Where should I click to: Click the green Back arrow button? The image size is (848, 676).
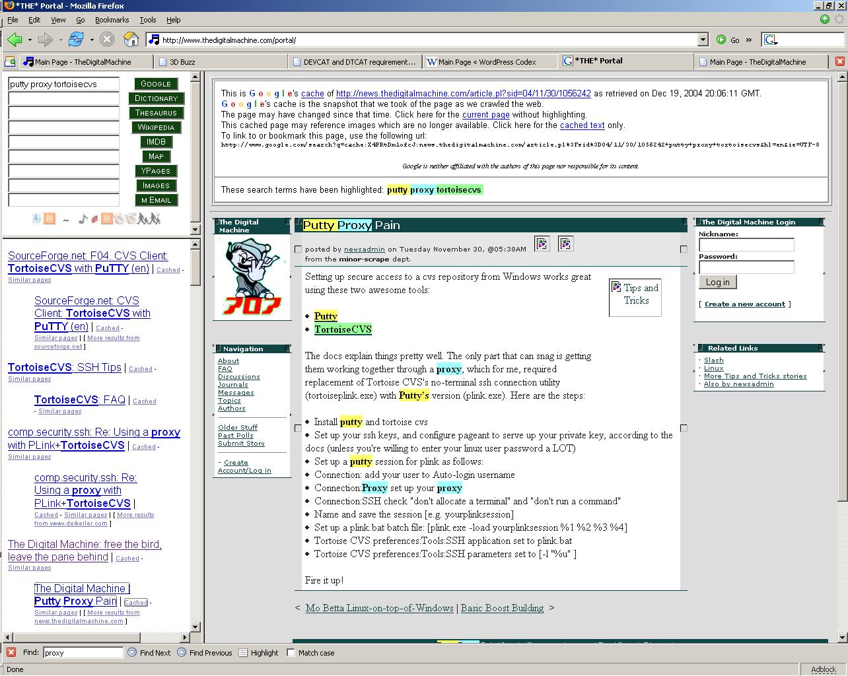point(15,40)
